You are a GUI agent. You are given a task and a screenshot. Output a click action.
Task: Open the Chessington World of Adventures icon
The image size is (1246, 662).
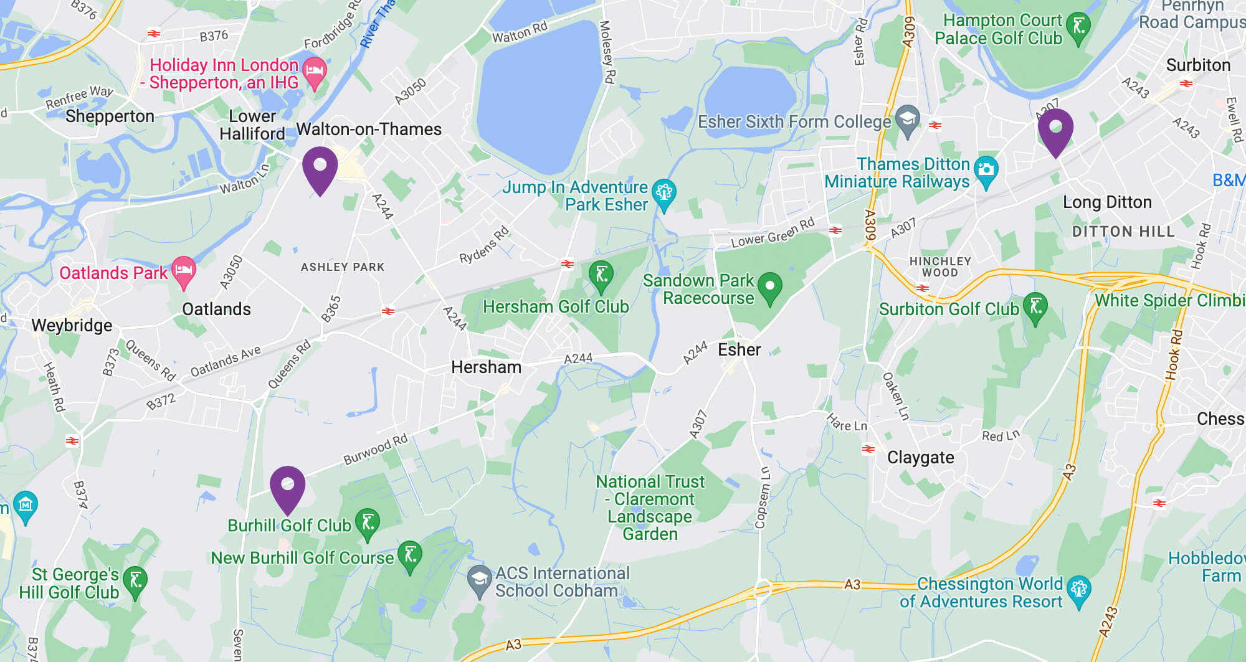coord(1079,592)
